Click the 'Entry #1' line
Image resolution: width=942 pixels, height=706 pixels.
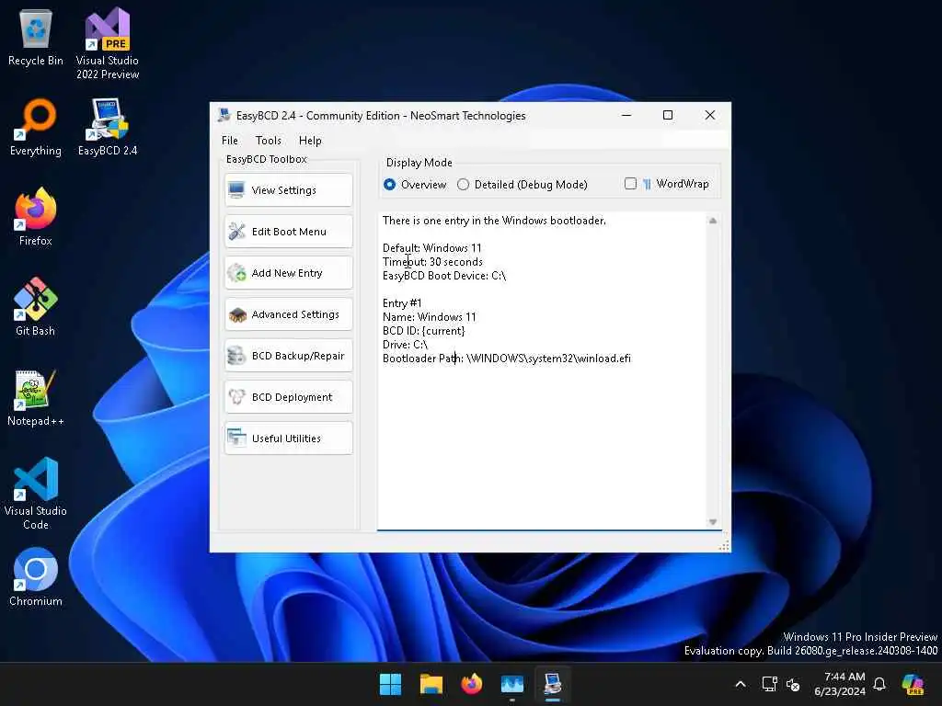click(x=402, y=303)
